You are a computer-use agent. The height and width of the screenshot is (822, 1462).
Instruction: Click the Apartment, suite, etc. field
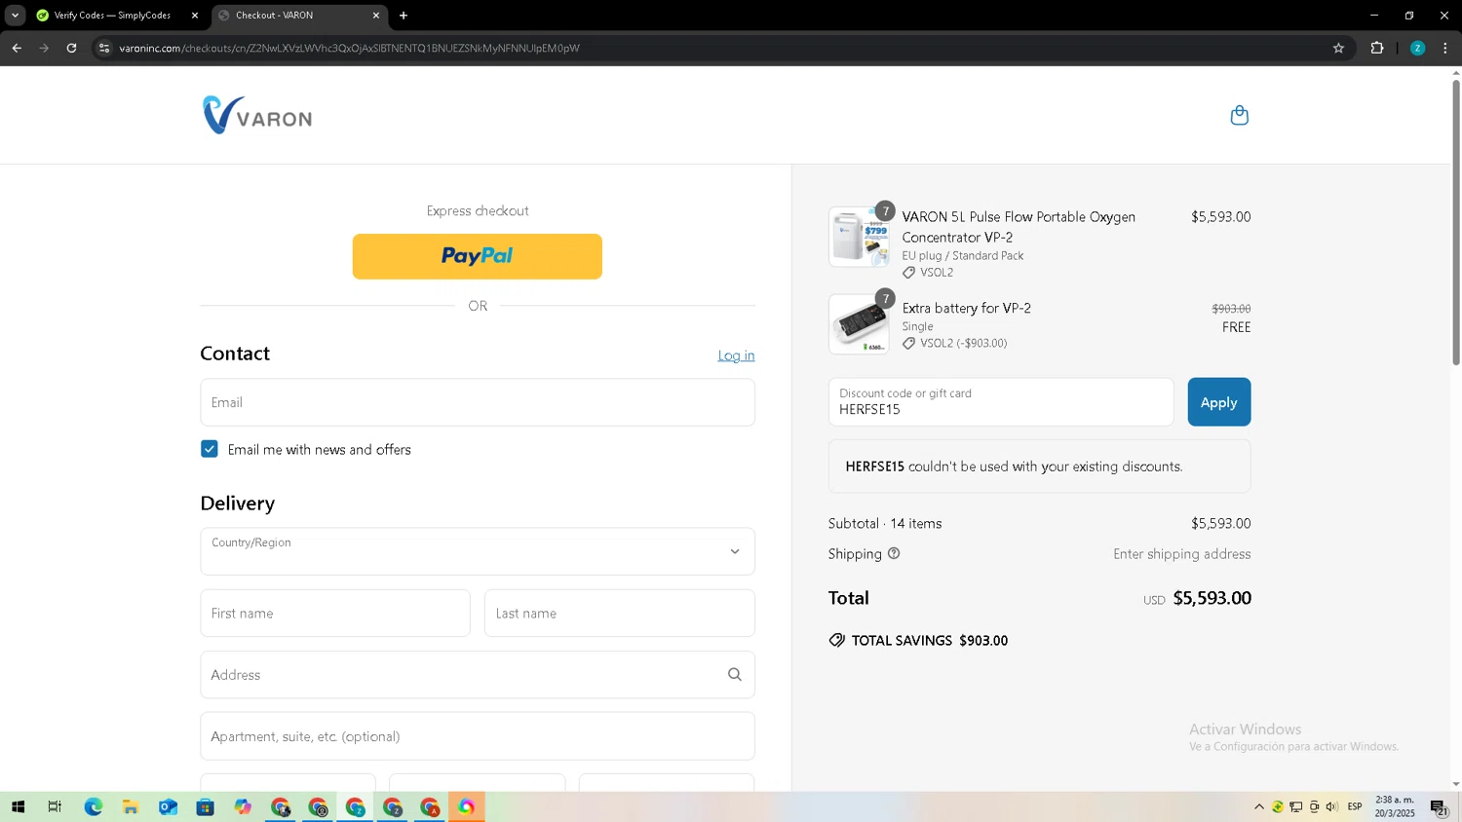tap(478, 736)
